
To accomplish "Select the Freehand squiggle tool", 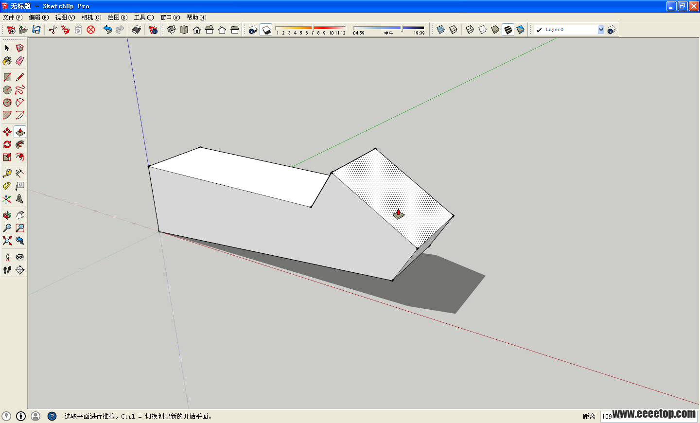I will pos(20,90).
